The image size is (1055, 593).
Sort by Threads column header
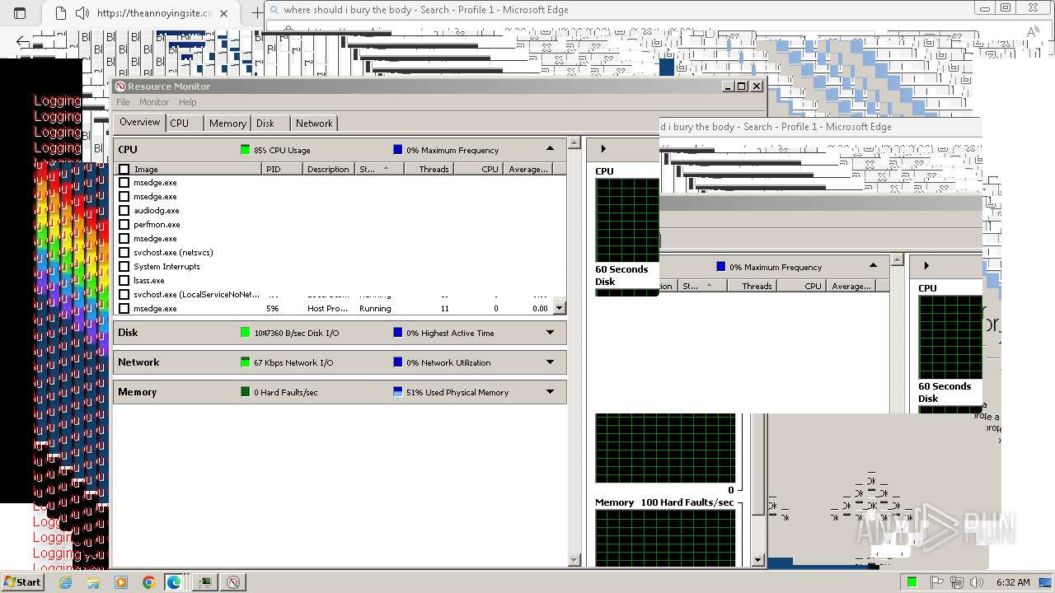429,169
